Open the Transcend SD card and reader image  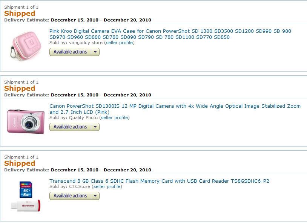26,196
